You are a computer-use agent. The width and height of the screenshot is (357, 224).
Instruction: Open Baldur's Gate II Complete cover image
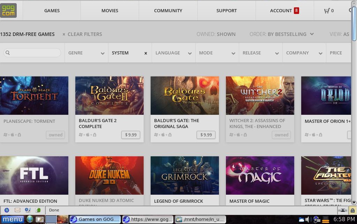click(x=109, y=96)
